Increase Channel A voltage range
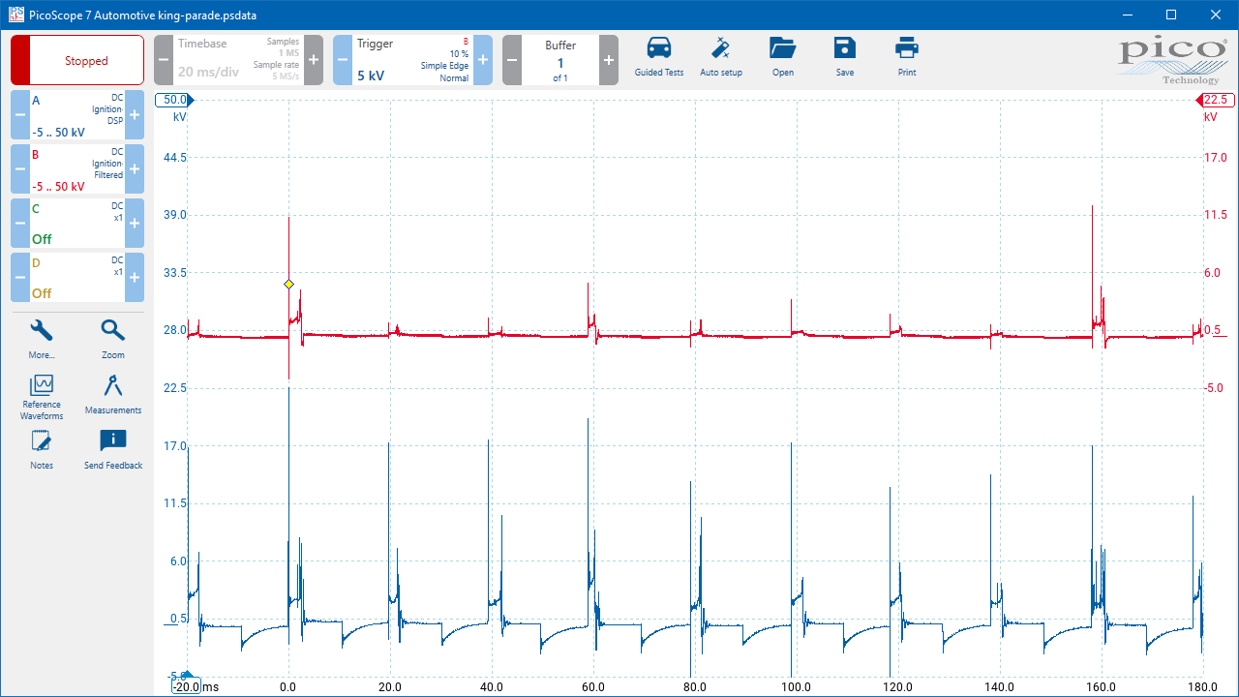The height and width of the screenshot is (697, 1239). [135, 114]
